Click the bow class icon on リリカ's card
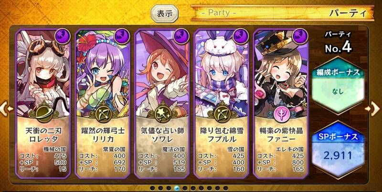 pyautogui.click(x=103, y=114)
